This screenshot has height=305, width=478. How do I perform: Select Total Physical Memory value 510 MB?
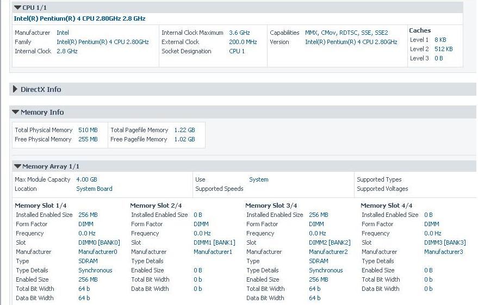[88, 130]
